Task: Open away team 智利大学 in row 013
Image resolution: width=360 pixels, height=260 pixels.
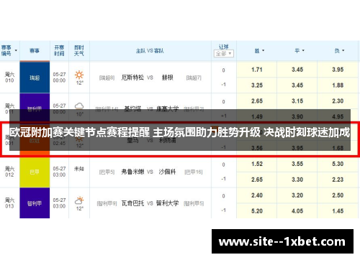Action: click(x=167, y=203)
